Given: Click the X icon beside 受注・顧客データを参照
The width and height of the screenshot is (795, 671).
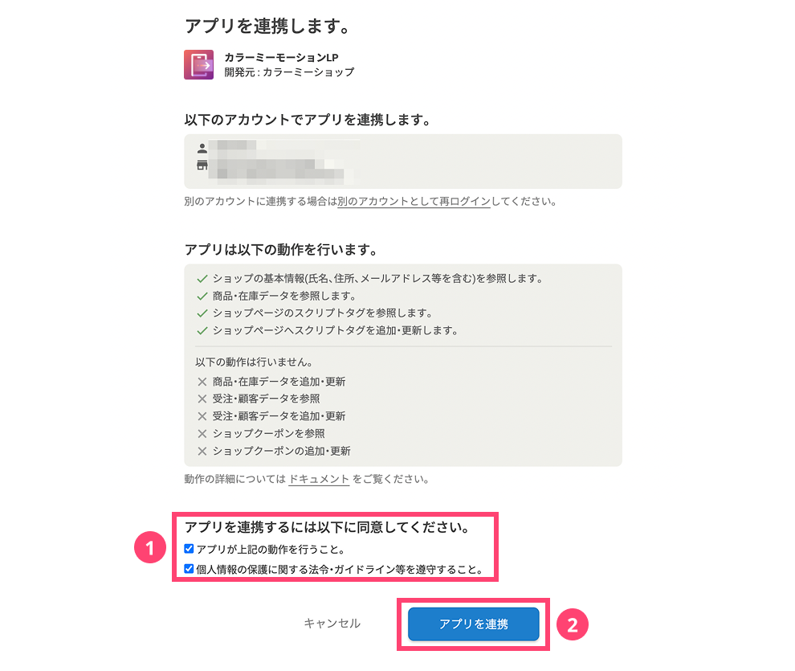Looking at the screenshot, I should click(202, 399).
